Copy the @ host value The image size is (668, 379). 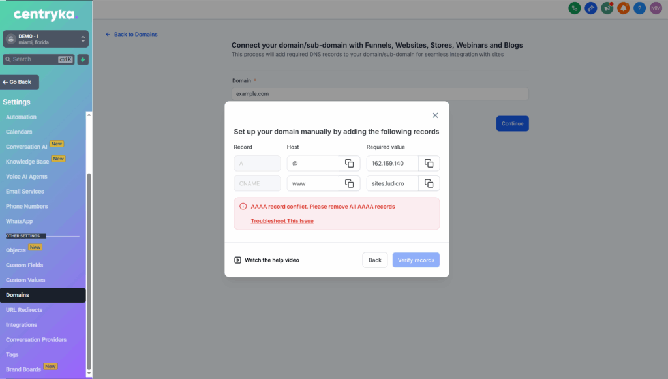[x=350, y=164]
